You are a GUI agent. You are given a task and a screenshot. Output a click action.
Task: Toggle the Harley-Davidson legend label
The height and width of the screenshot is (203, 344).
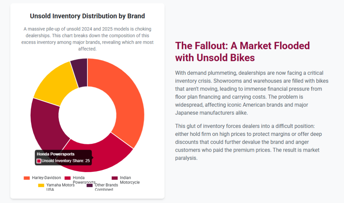point(46,178)
